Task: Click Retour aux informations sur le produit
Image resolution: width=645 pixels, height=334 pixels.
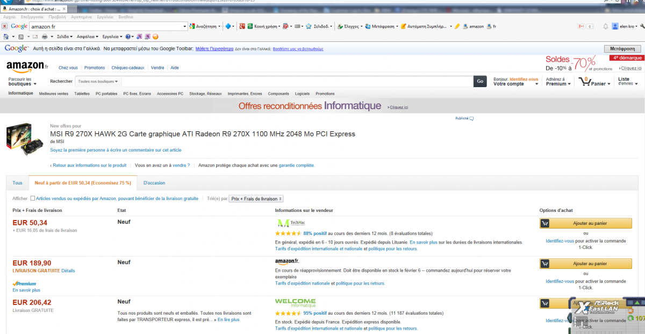Action: (88, 165)
